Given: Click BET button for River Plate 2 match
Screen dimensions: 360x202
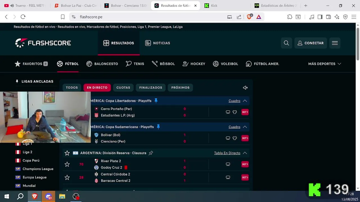Looking at the screenshot, I should [245, 164].
